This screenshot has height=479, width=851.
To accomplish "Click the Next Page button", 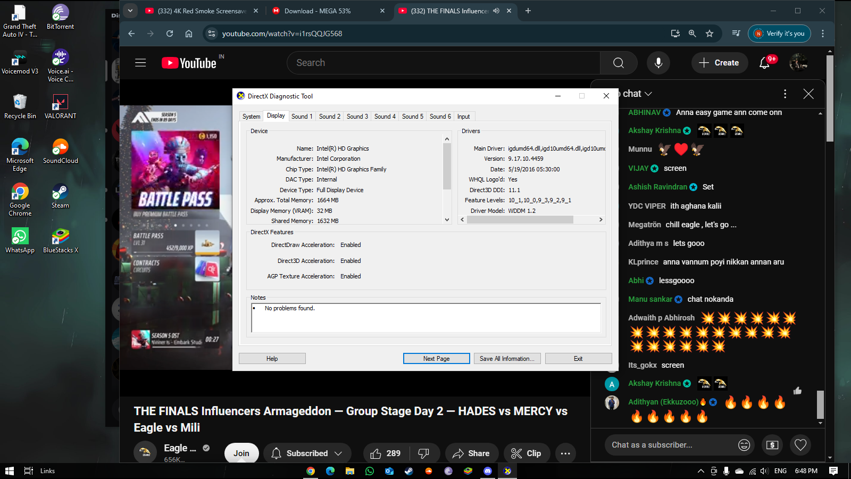I will point(437,359).
